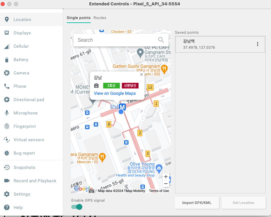The height and width of the screenshot is (217, 271).
Task: Click the Microphone icon
Action: click(x=7, y=113)
